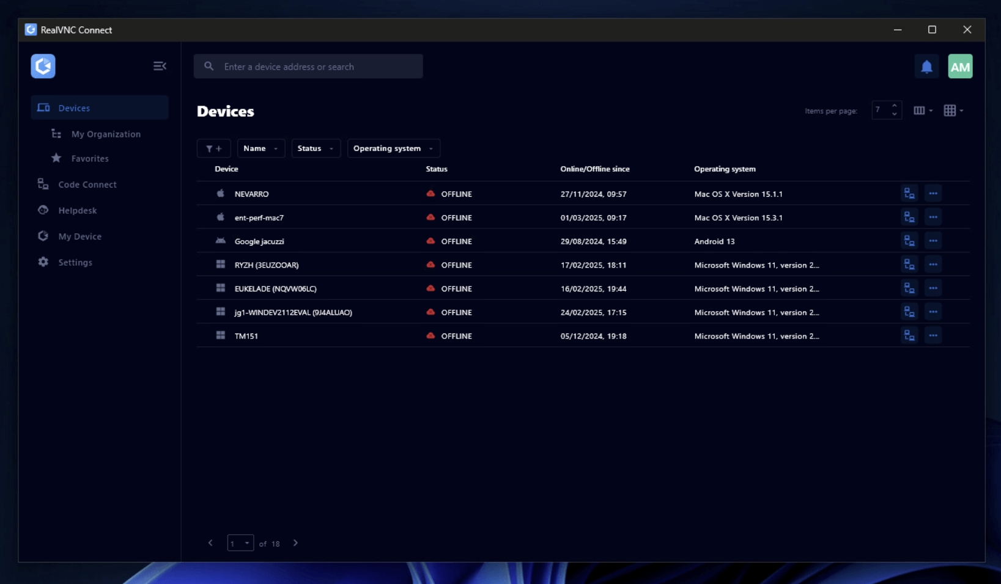Sort by Online/Offline since column header
This screenshot has height=584, width=1001.
coord(595,169)
